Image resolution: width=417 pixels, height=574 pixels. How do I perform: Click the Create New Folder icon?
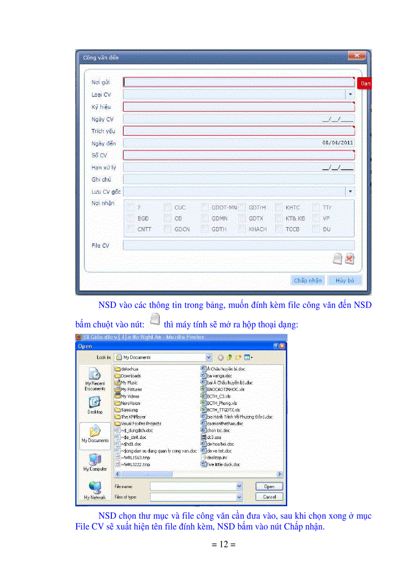(238, 357)
